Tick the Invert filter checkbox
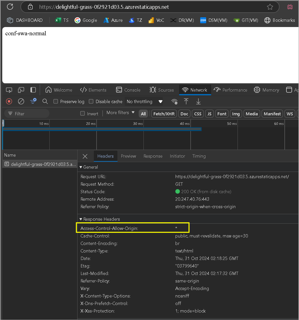This screenshot has width=299, height=320. [x=83, y=113]
